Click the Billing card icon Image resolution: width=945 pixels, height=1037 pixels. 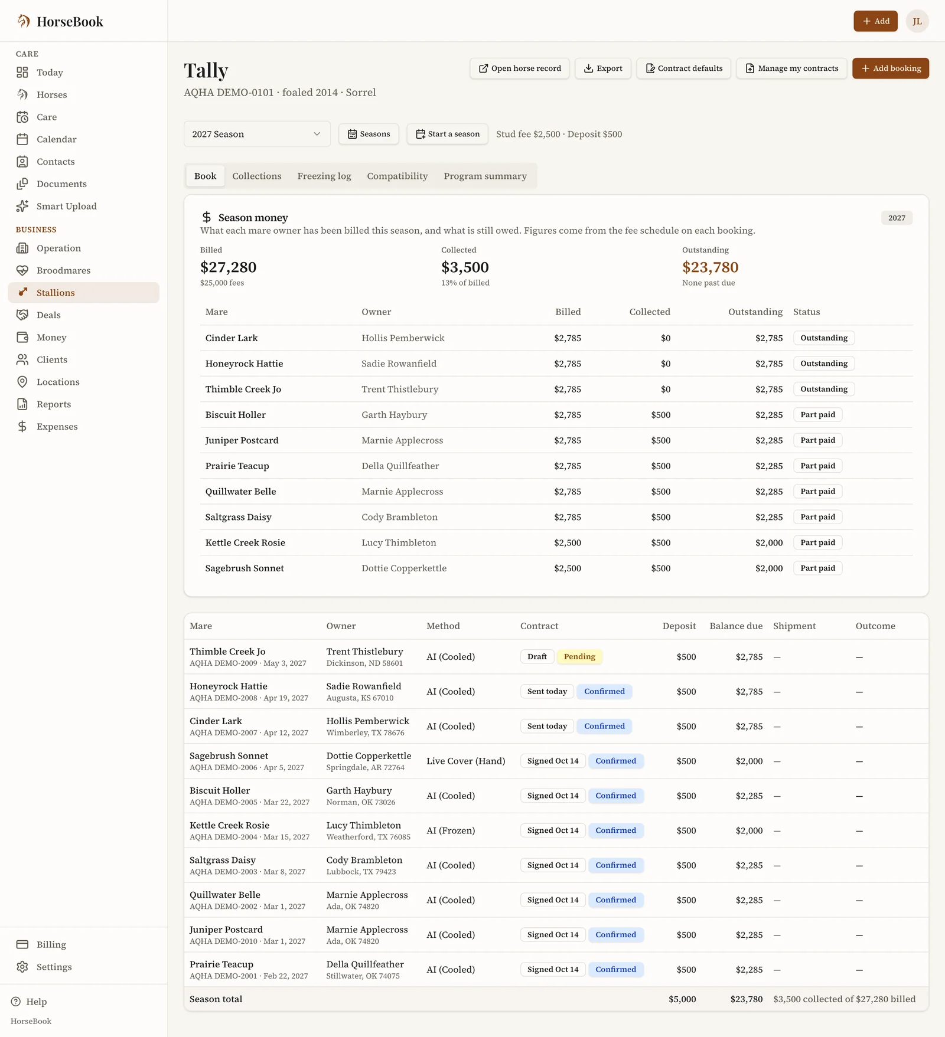pos(22,945)
